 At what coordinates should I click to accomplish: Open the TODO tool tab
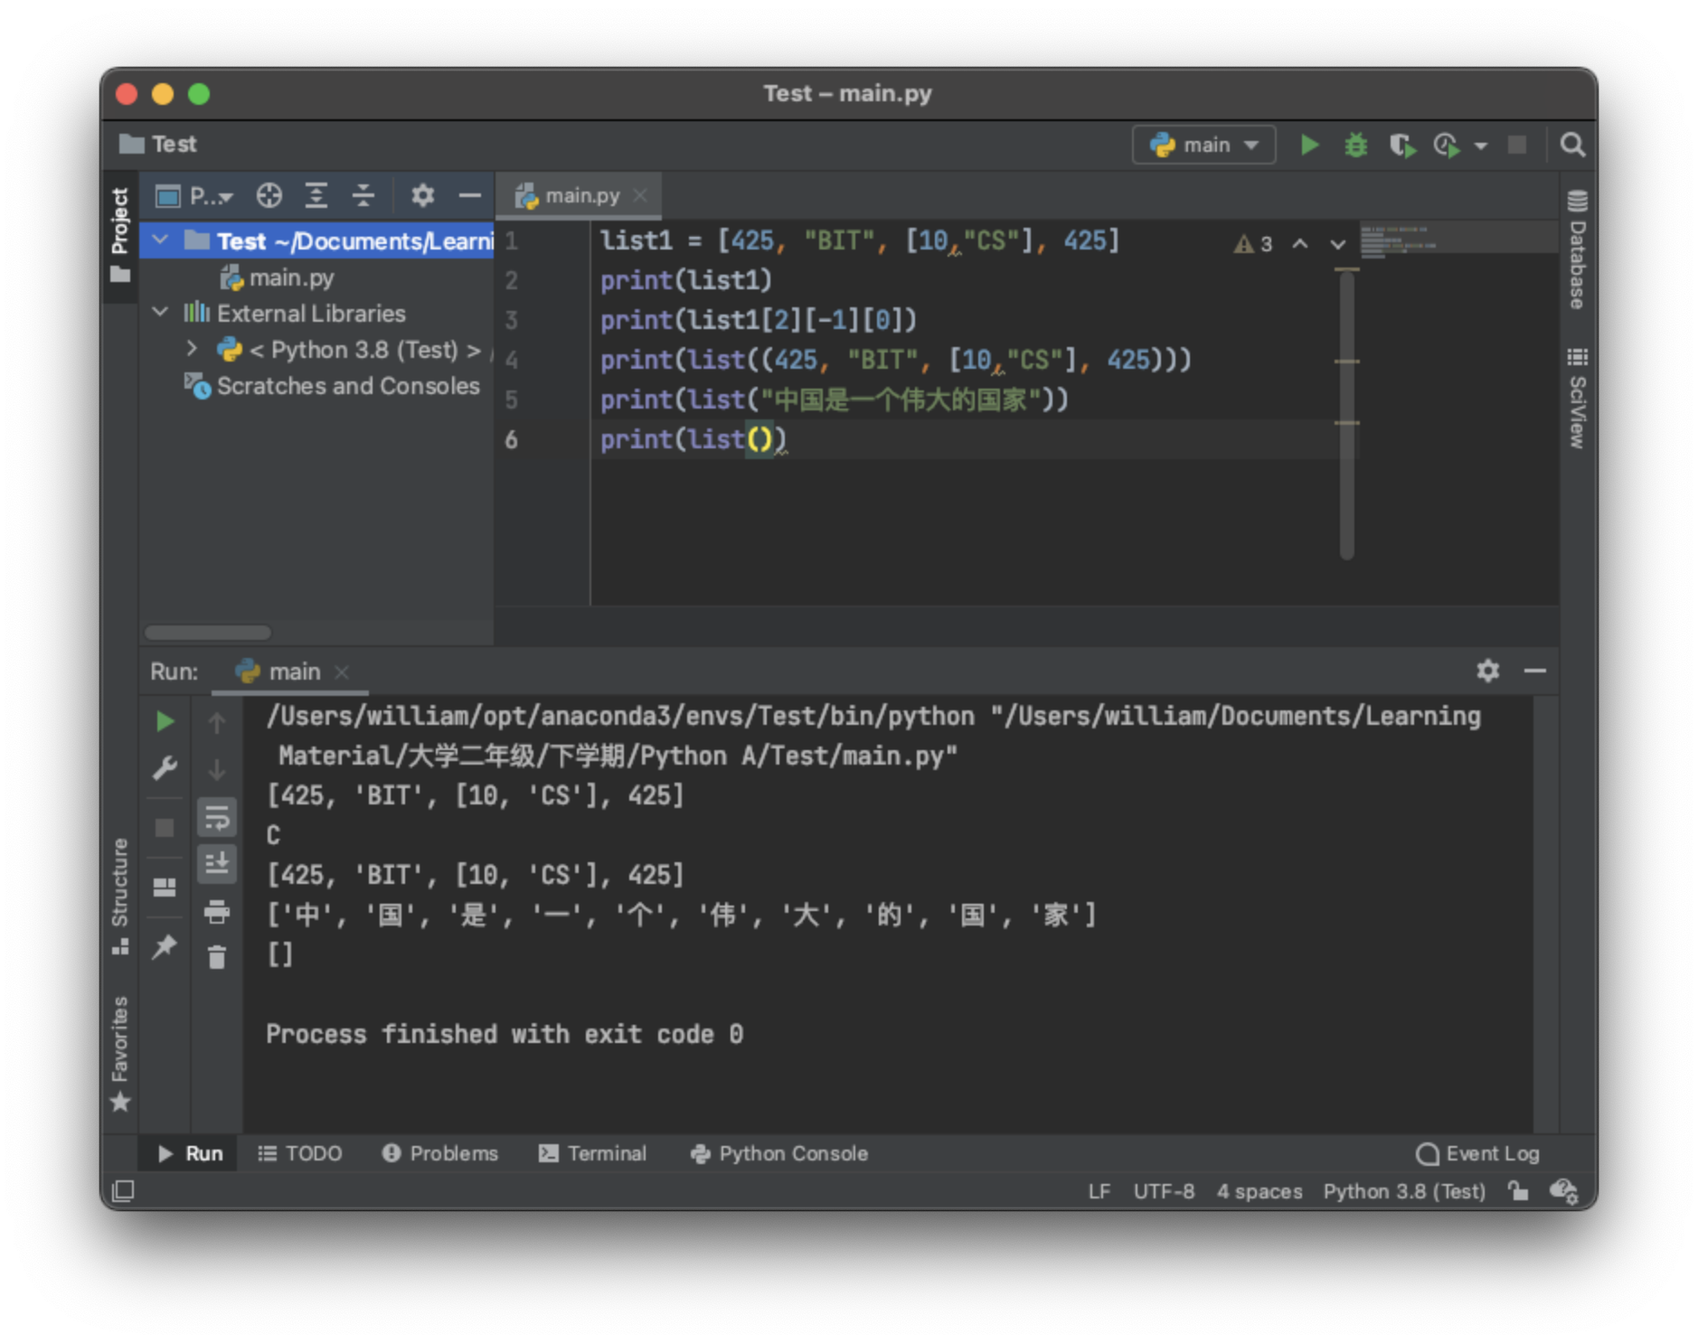pos(300,1154)
